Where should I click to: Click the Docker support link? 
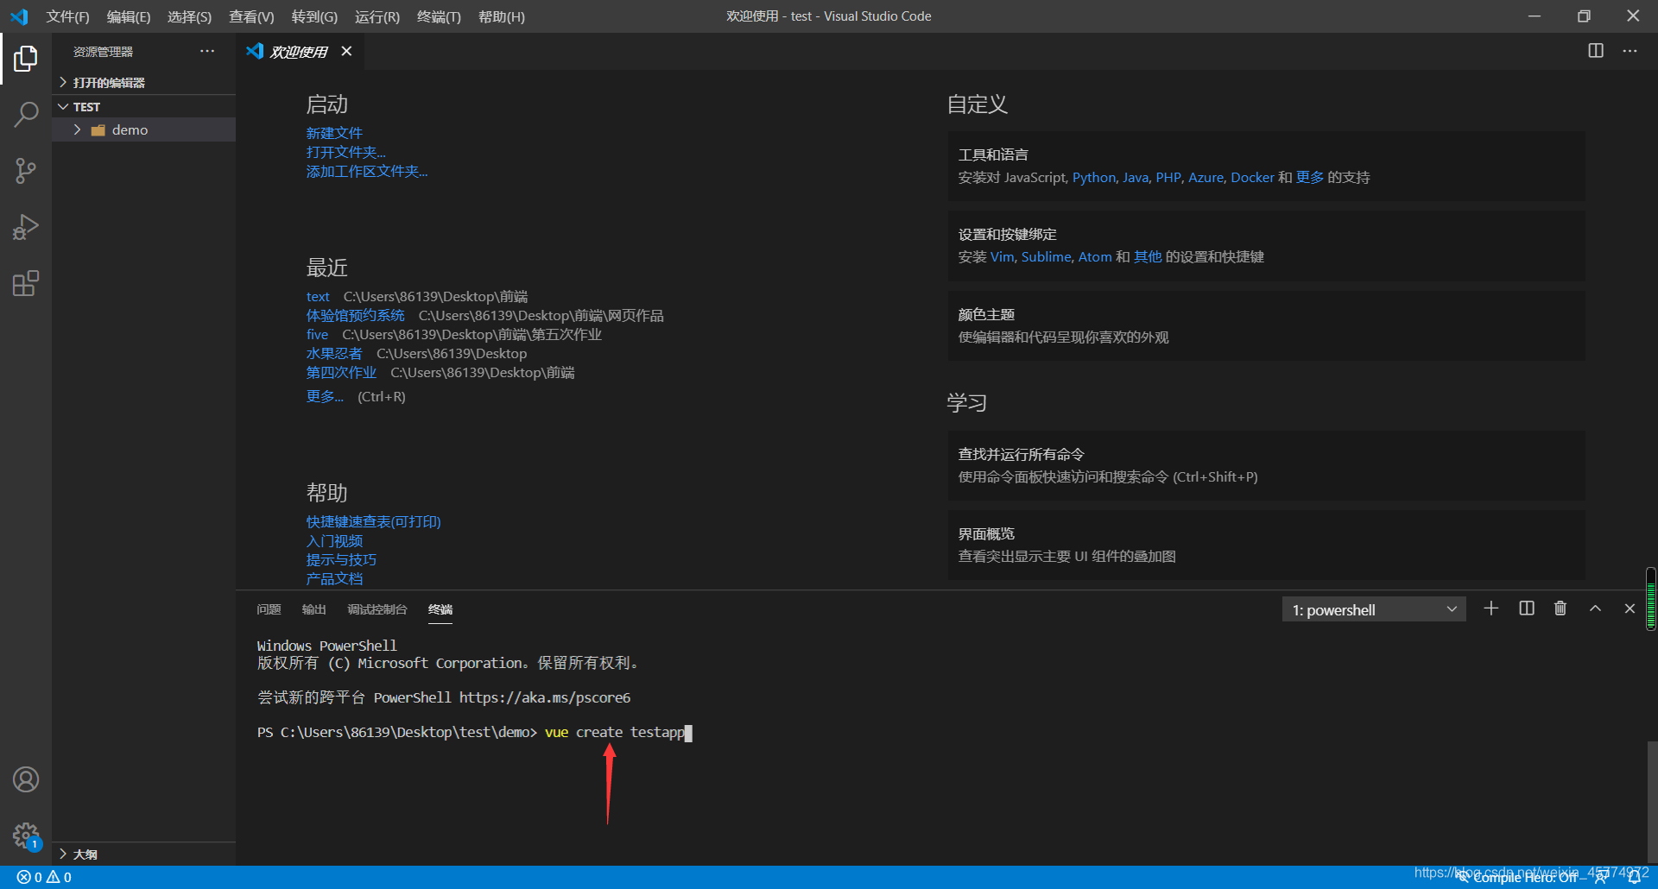tap(1252, 177)
